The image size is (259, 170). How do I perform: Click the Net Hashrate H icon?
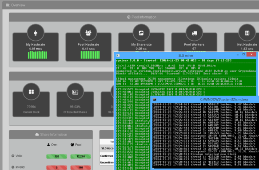[247, 33]
